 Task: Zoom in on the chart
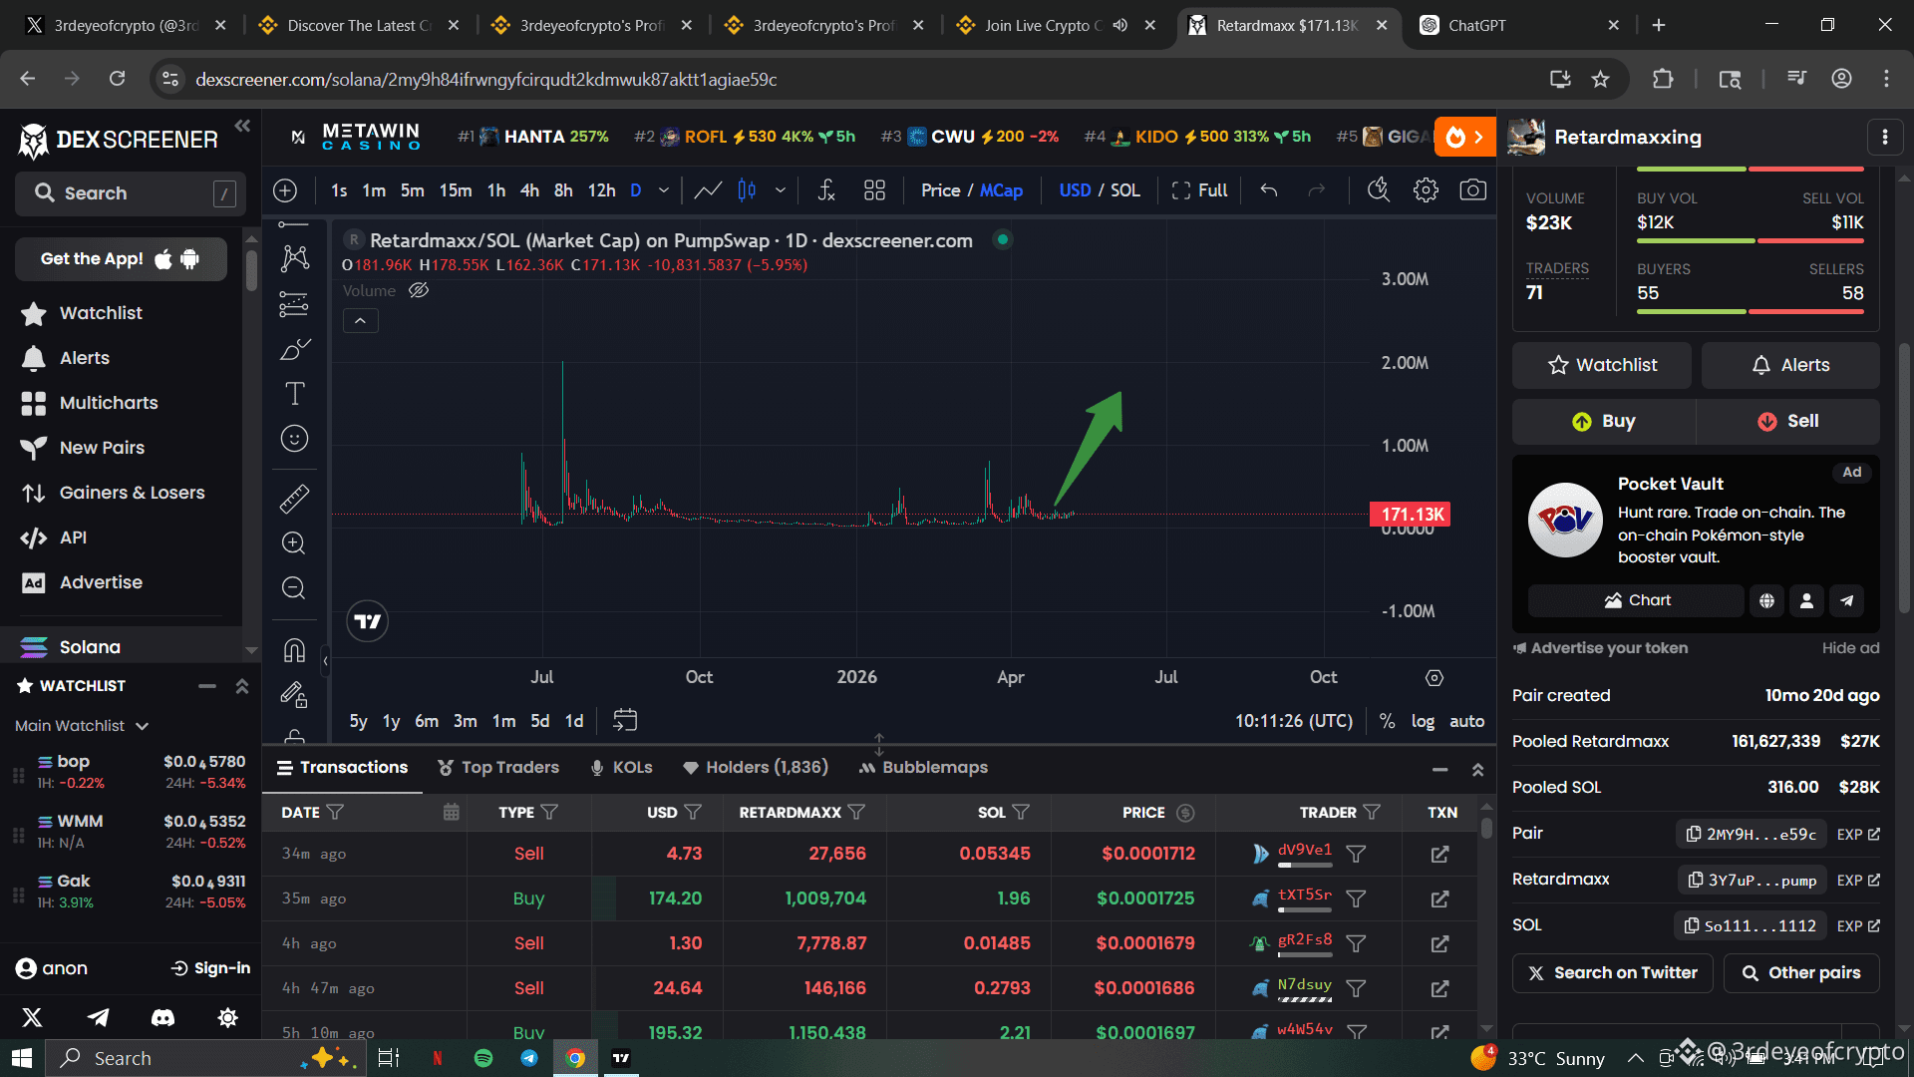coord(294,543)
